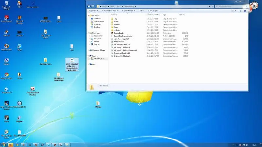The width and height of the screenshot is (262, 147).
Task: Select Disco local (C:) in navigation pane
Action: [99, 58]
